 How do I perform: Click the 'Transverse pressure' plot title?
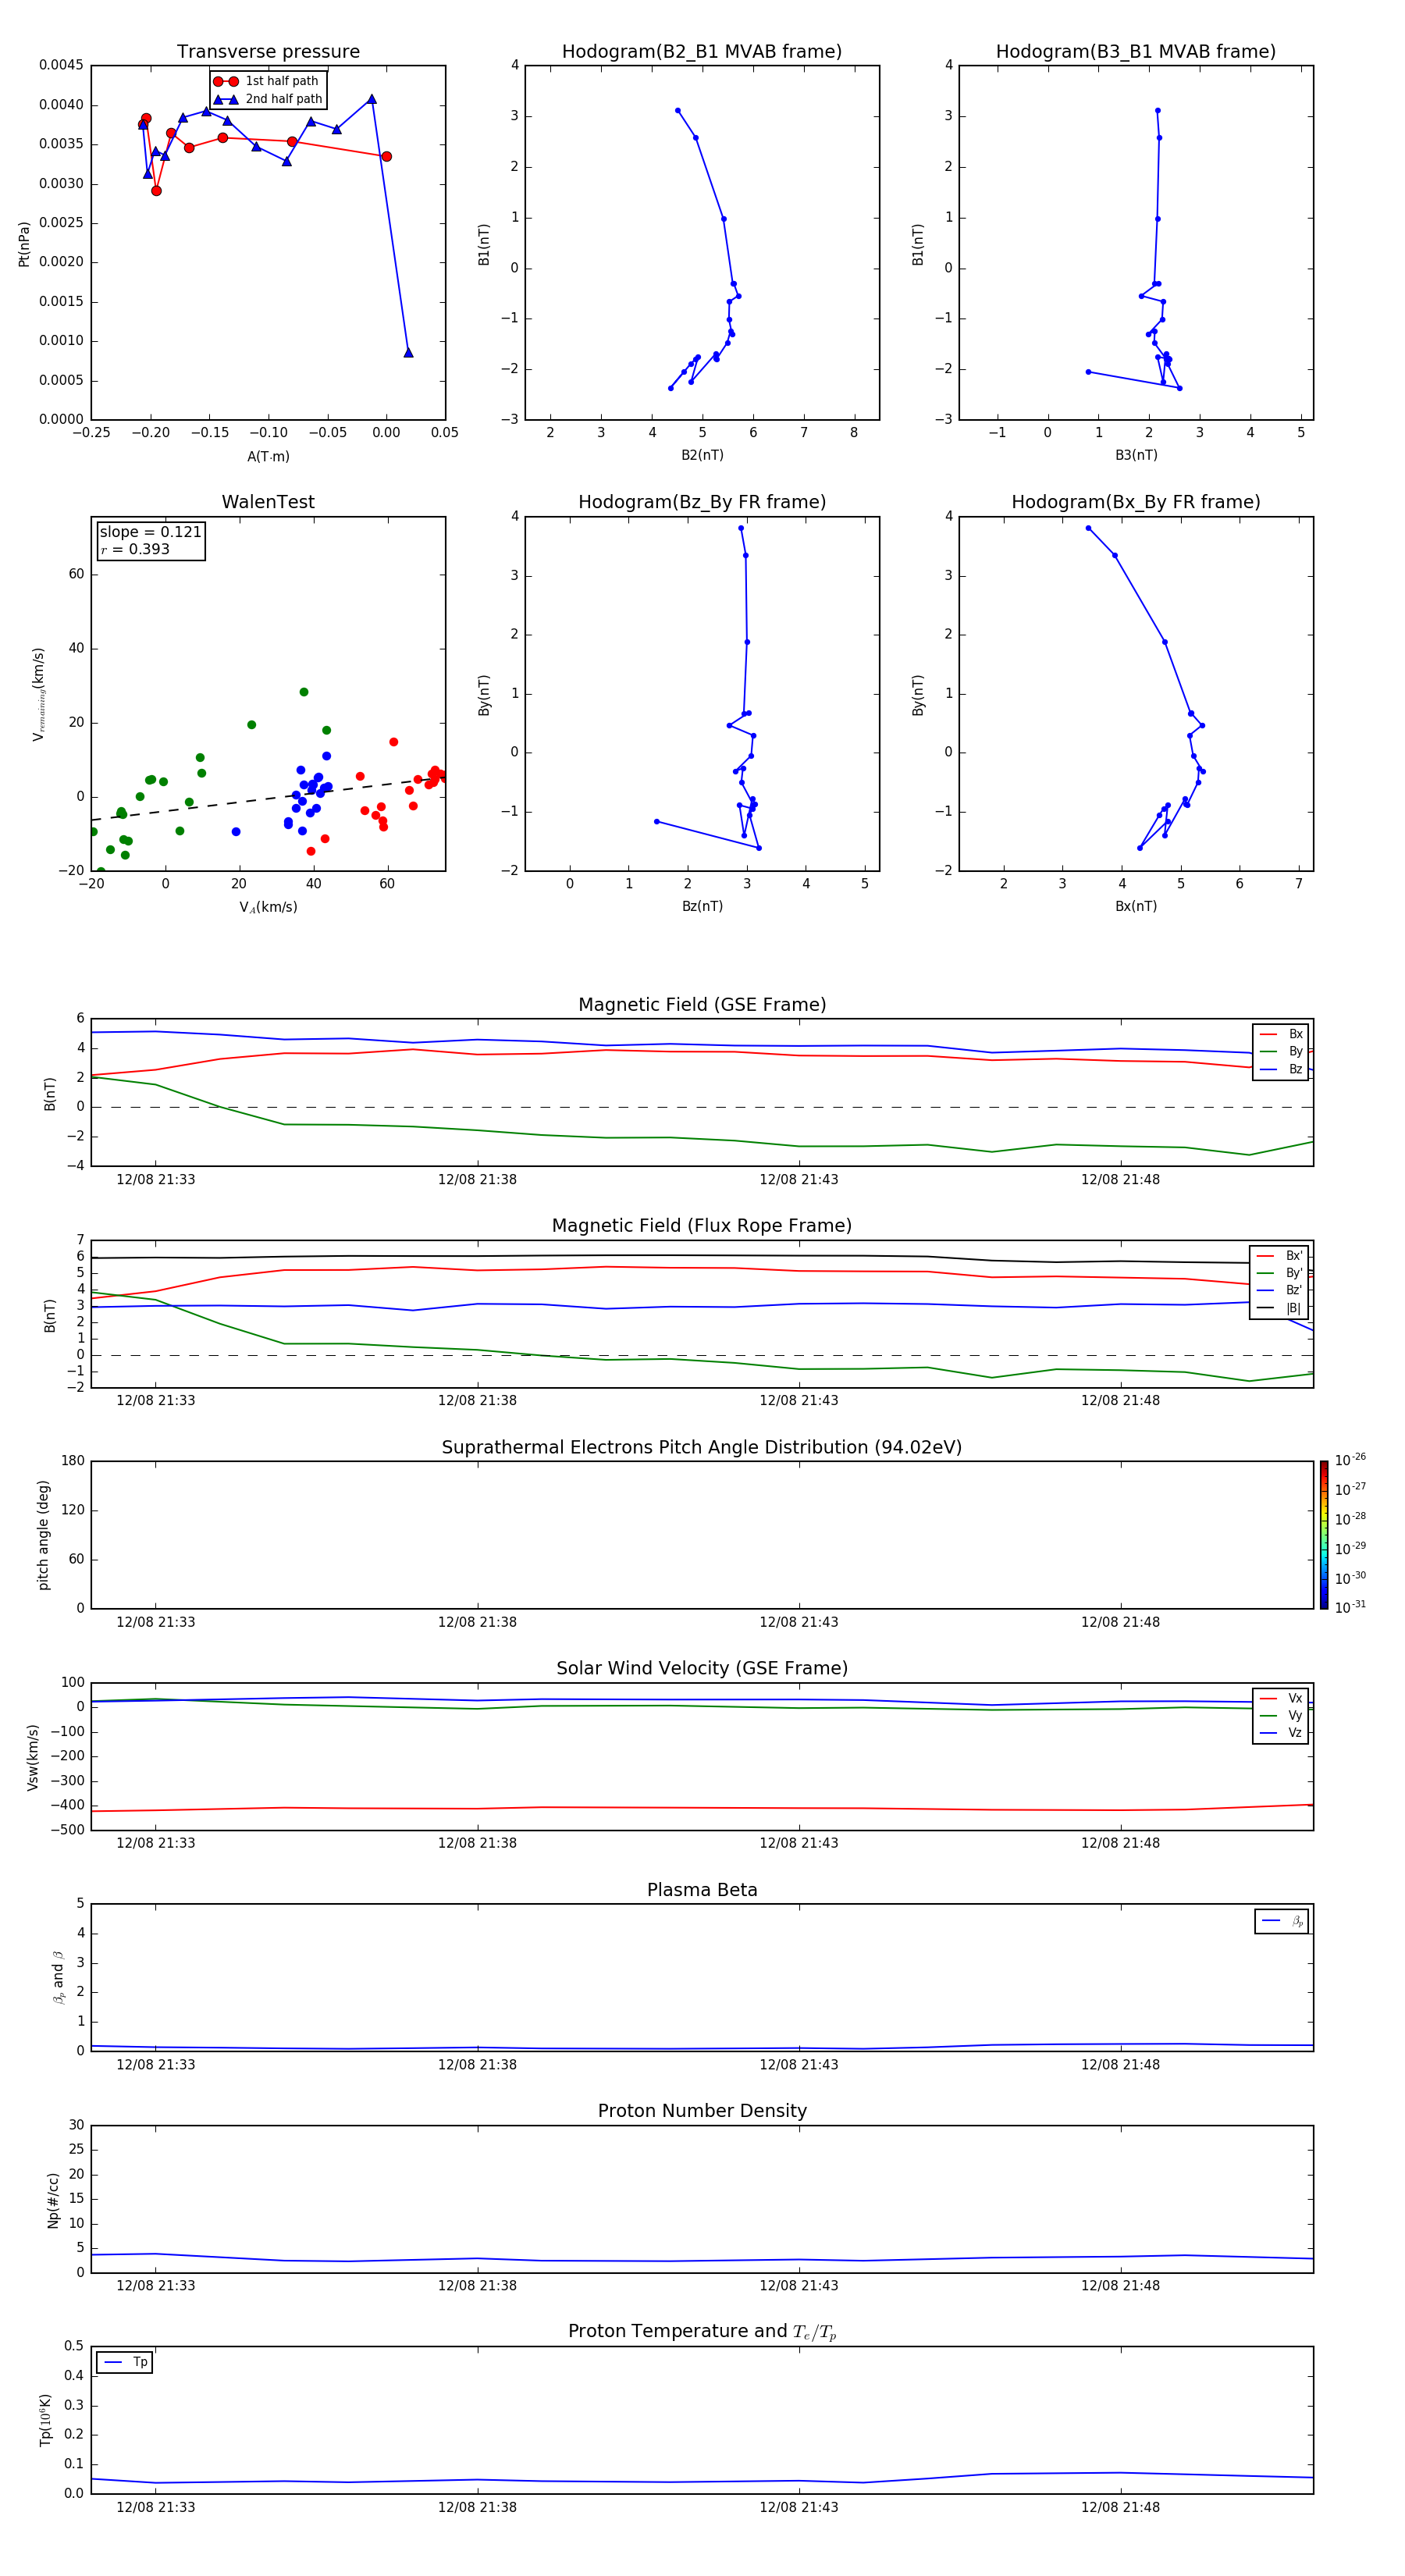coord(268,52)
